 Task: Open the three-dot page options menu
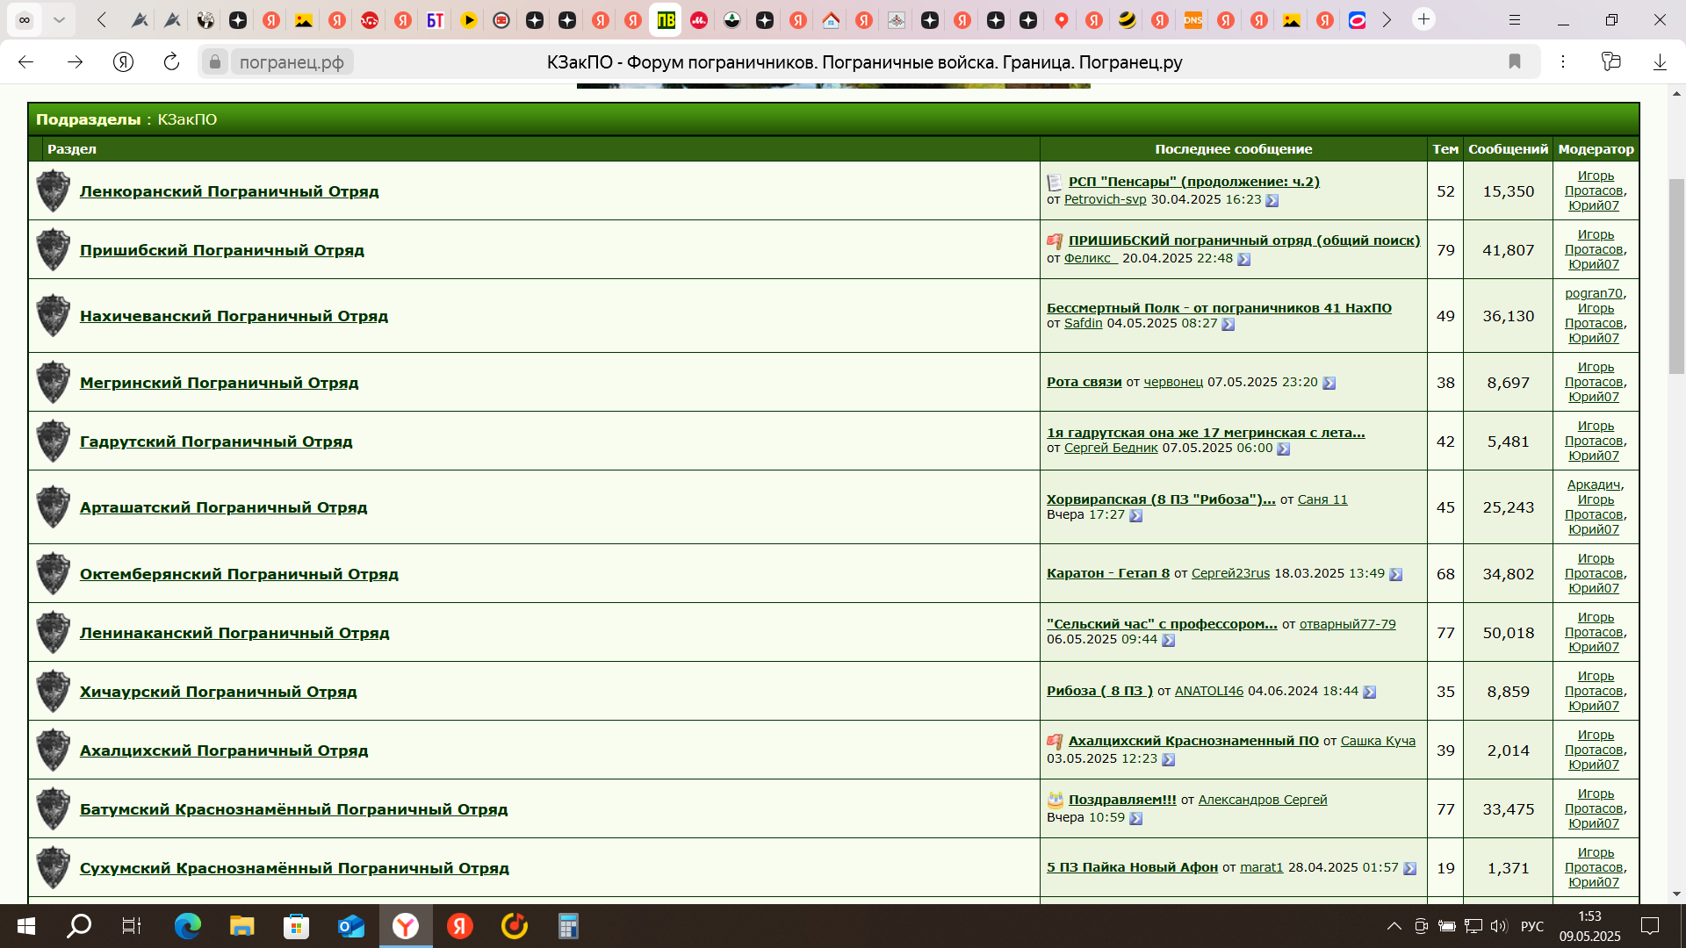[1563, 61]
